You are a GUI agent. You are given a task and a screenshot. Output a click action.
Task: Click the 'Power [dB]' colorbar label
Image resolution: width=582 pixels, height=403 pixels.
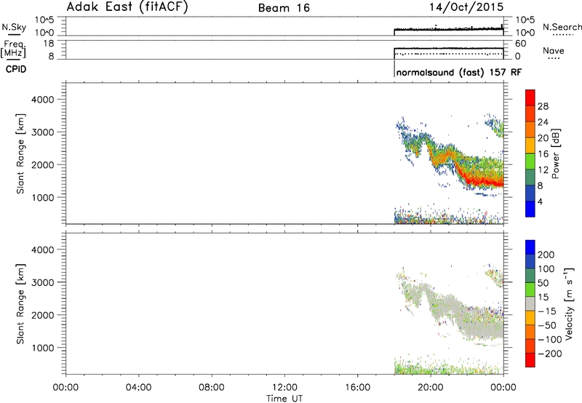[x=555, y=153]
